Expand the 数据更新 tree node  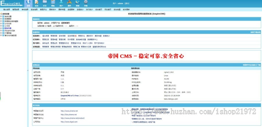click(1, 19)
